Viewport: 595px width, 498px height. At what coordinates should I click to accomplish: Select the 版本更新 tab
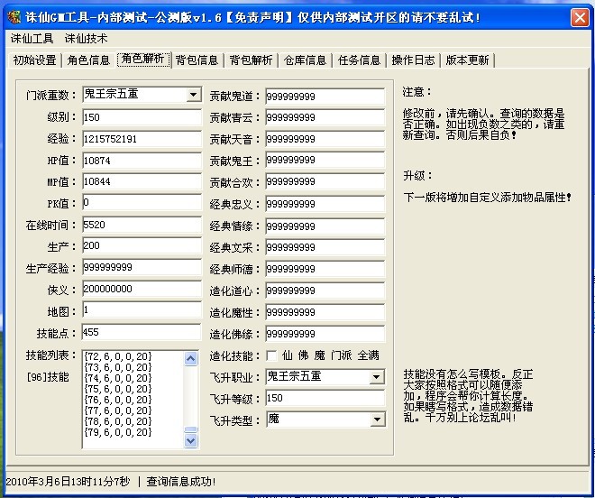coord(467,60)
